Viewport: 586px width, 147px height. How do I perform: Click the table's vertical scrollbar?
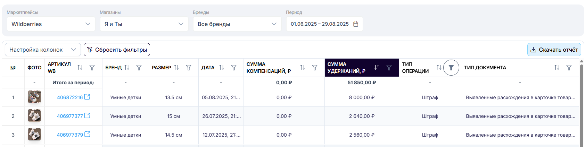point(582,104)
